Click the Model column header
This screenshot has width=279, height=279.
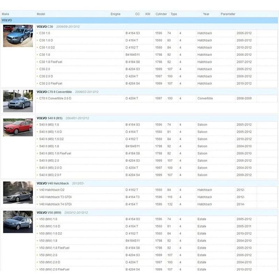point(41,14)
